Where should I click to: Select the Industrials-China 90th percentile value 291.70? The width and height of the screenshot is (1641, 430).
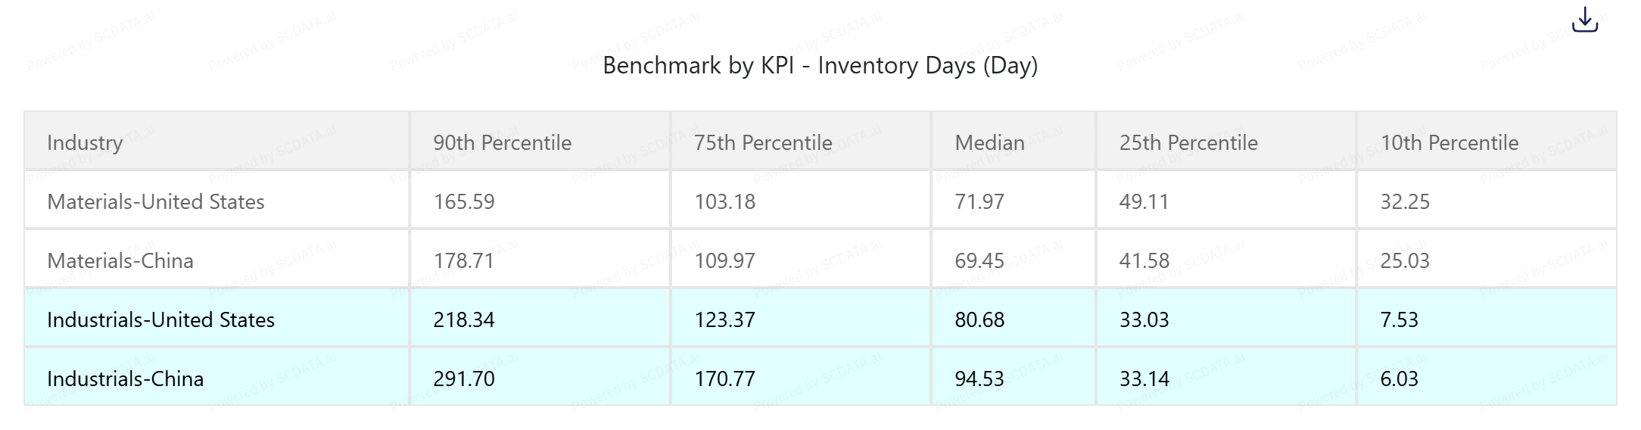coord(464,379)
